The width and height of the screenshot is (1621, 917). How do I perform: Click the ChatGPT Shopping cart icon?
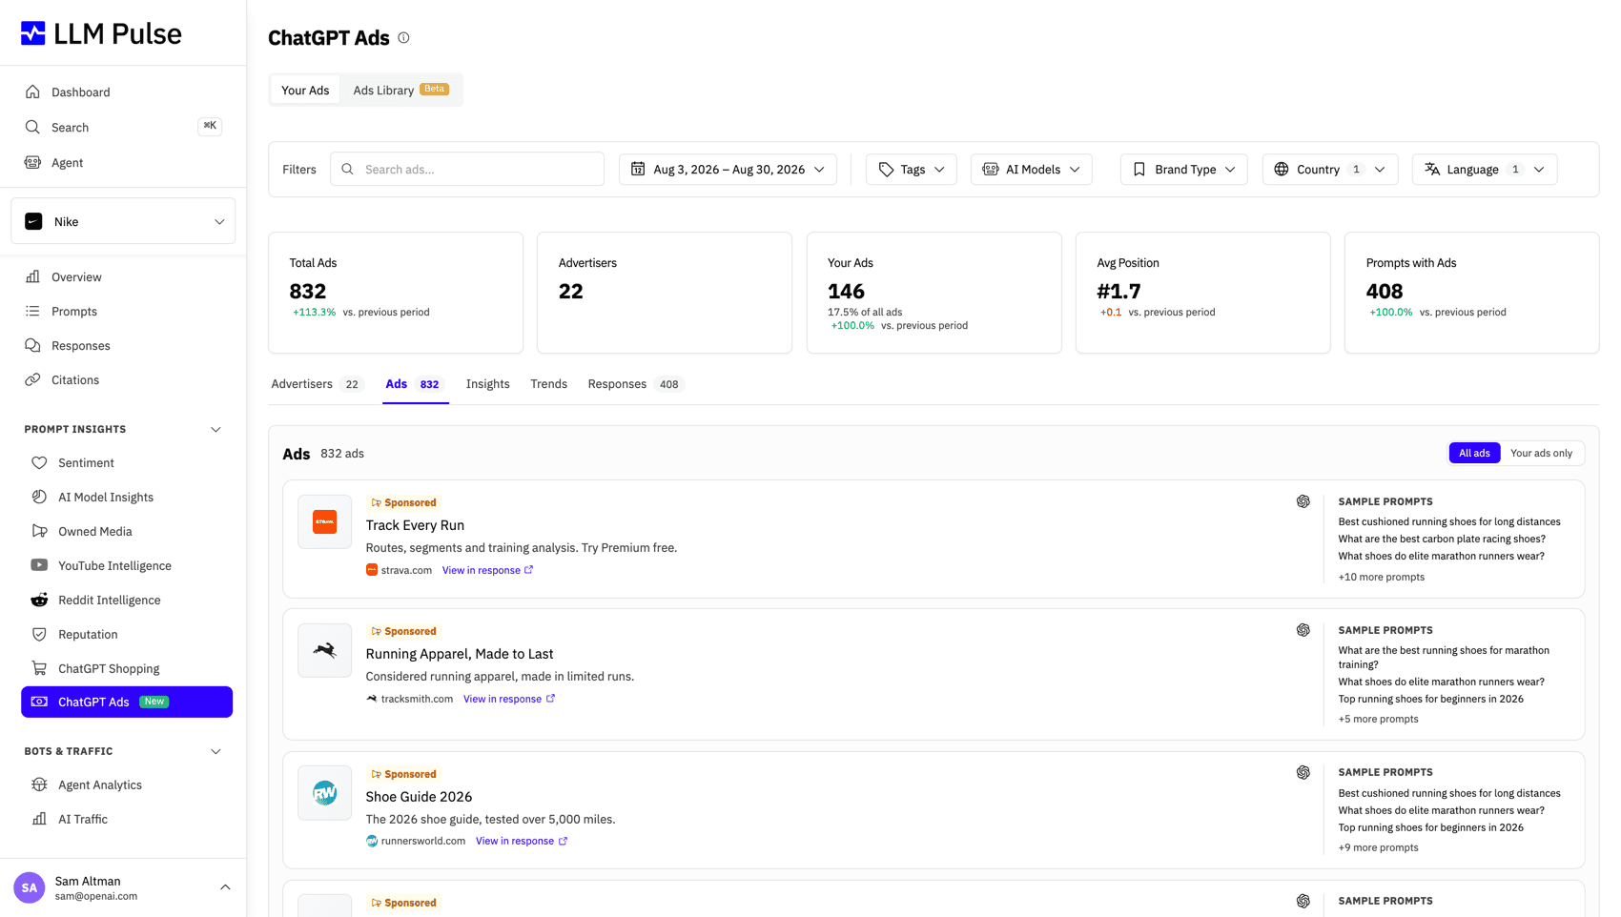click(x=39, y=668)
